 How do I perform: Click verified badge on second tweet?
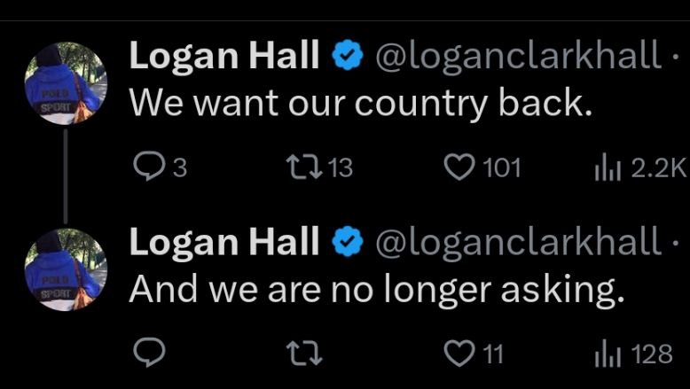(348, 241)
